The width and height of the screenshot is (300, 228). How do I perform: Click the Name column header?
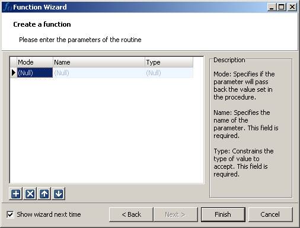(99, 62)
